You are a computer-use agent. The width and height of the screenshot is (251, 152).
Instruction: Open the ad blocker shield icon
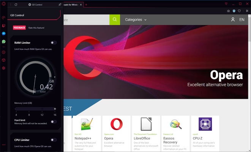coord(234,11)
